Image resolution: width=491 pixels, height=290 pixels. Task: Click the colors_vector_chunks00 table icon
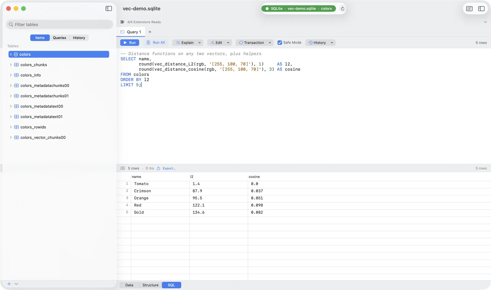(17, 137)
